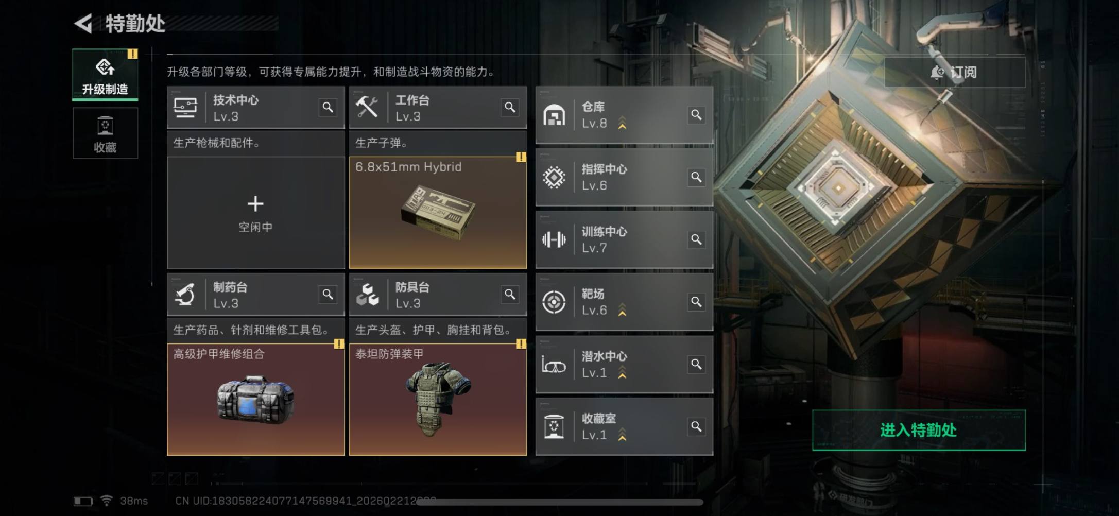Click the back arrow next to 特勤处
The width and height of the screenshot is (1119, 516).
point(83,23)
